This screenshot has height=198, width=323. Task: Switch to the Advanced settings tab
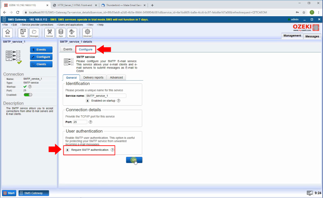coord(116,77)
